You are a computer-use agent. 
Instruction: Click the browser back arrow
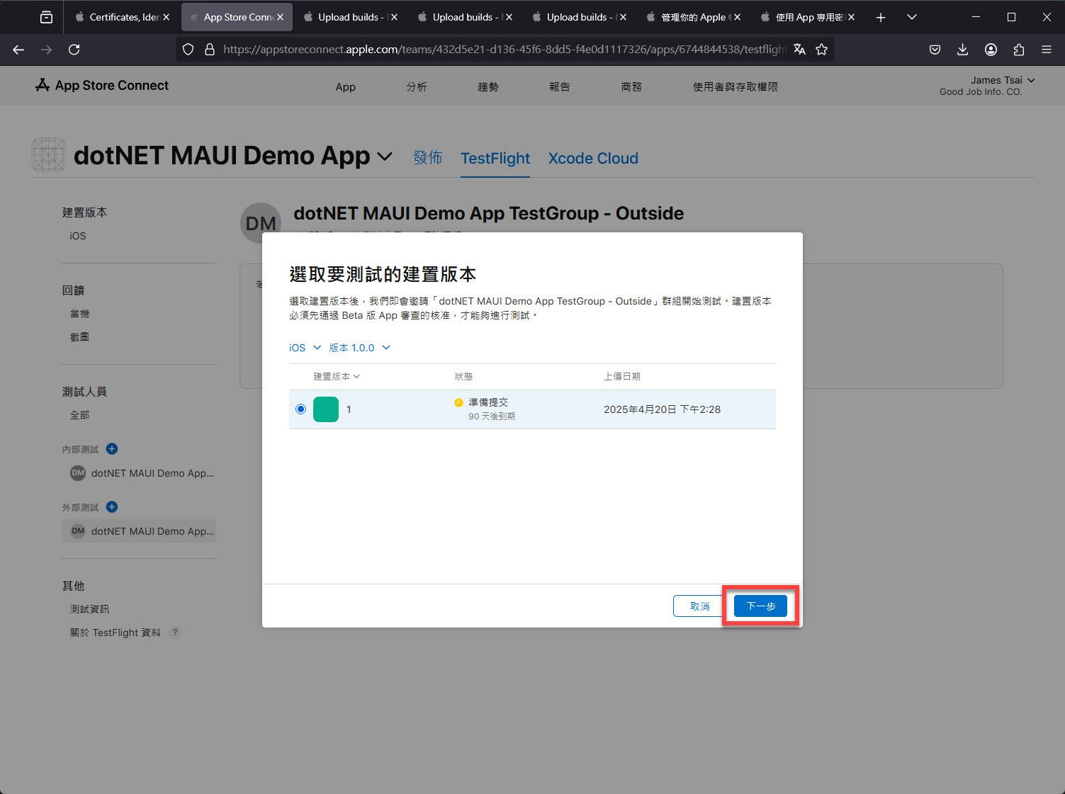(x=18, y=50)
